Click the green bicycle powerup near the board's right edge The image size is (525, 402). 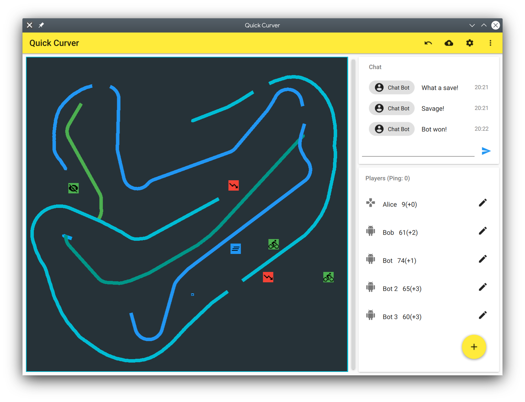328,277
